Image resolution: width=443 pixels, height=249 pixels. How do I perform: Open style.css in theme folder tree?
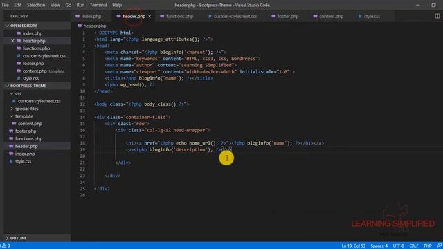[x=37, y=161]
